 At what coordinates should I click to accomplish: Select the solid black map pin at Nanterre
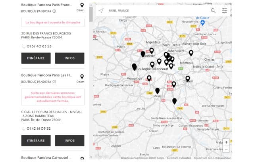click(x=143, y=54)
